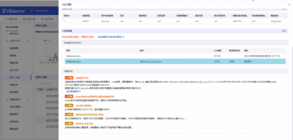Collapse the 运维与自治 sidebar group arrow
The width and height of the screenshot is (293, 140).
pyautogui.click(x=28, y=100)
